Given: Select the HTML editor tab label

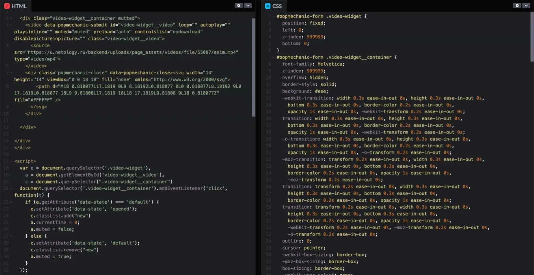Looking at the screenshot, I should 19,6.
